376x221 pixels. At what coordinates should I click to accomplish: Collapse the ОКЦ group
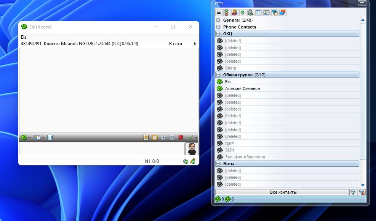pyautogui.click(x=218, y=34)
